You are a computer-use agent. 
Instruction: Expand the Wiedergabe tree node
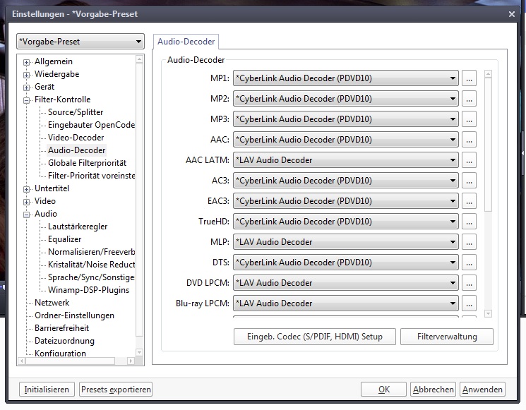pyautogui.click(x=26, y=75)
